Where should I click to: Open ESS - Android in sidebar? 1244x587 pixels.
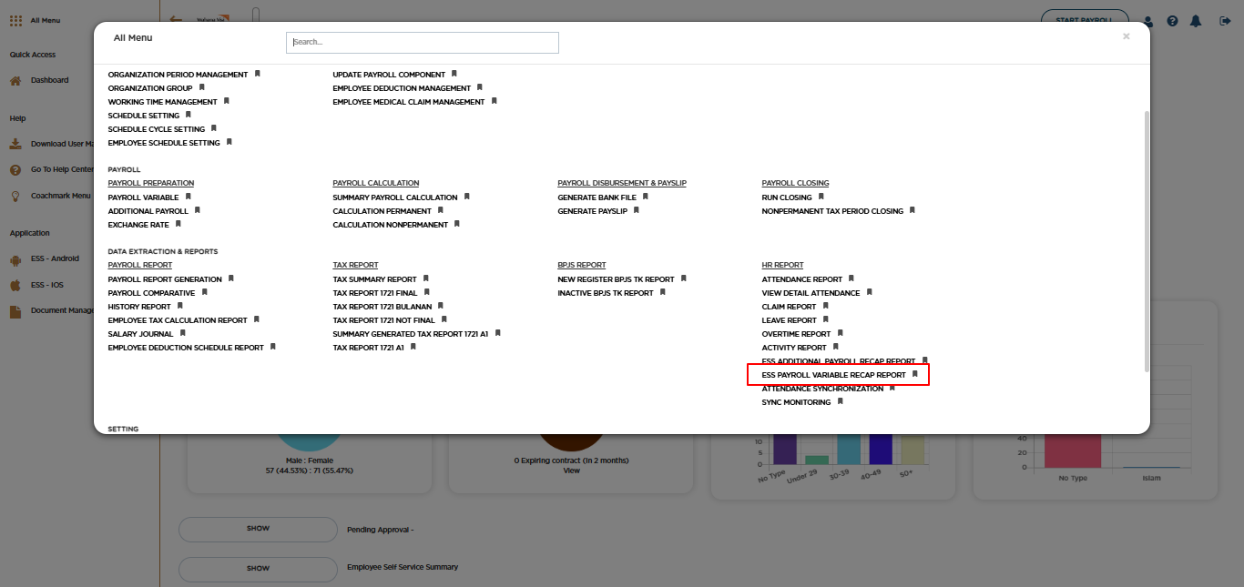55,258
